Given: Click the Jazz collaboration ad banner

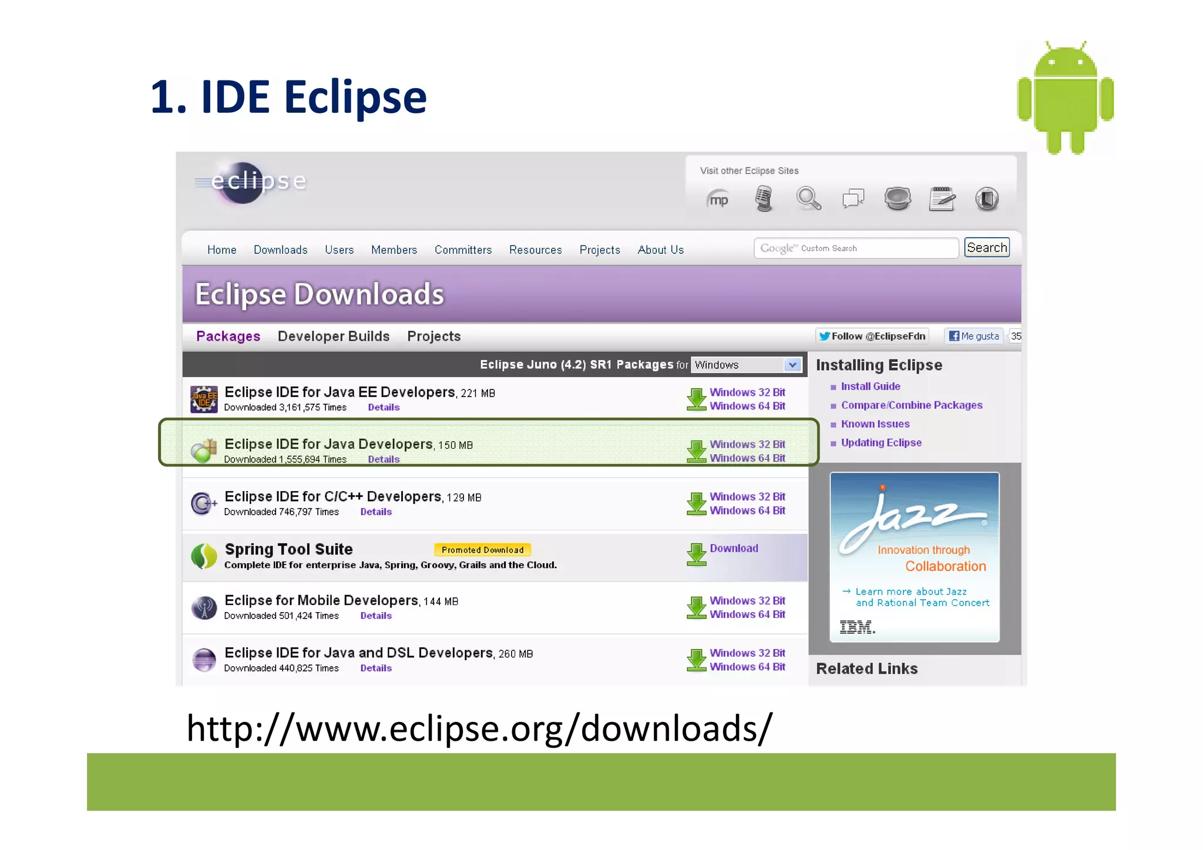Looking at the screenshot, I should 914,557.
